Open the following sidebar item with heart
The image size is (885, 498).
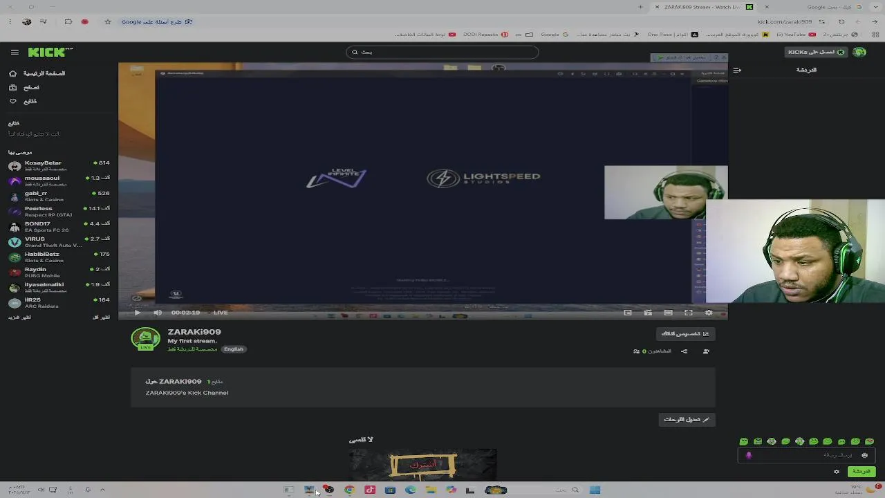(24, 101)
